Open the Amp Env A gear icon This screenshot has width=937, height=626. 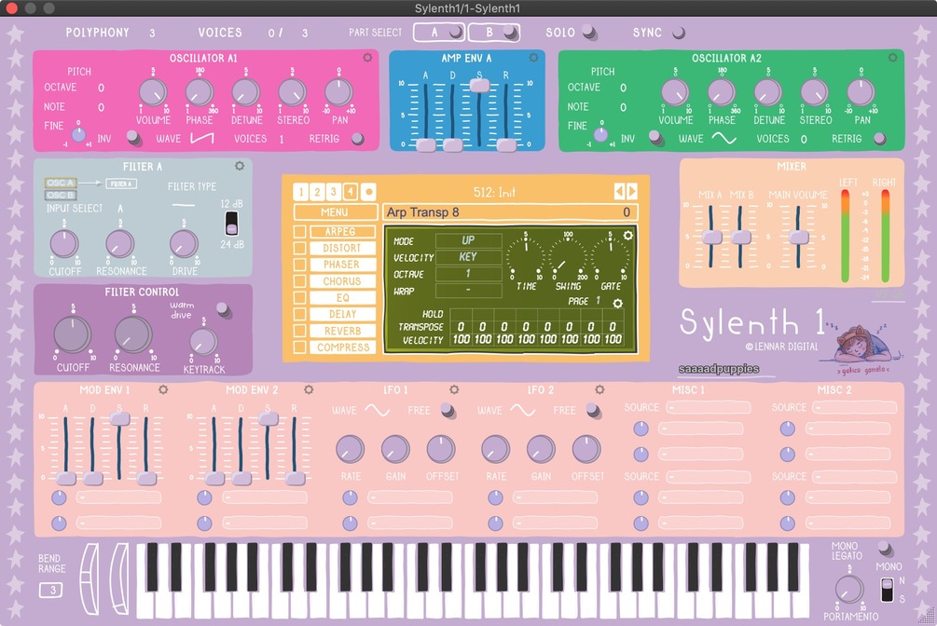pos(533,58)
